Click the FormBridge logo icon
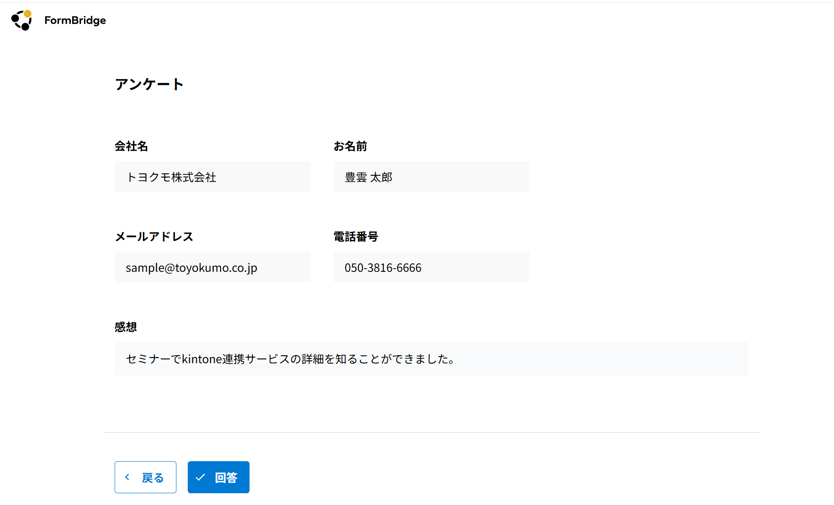 click(x=22, y=20)
